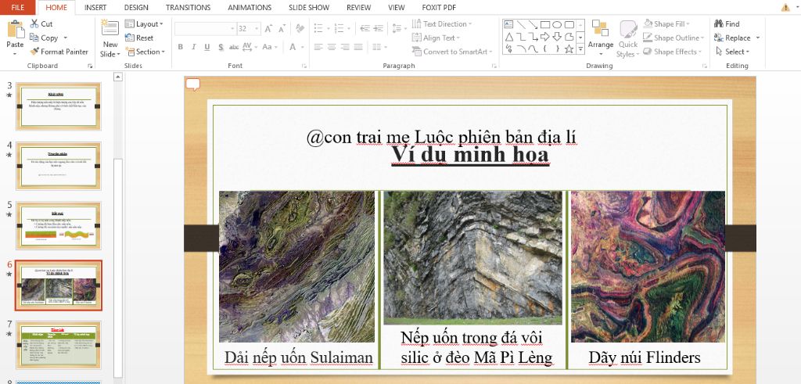The image size is (801, 384).
Task: Align text left
Action: [x=318, y=47]
